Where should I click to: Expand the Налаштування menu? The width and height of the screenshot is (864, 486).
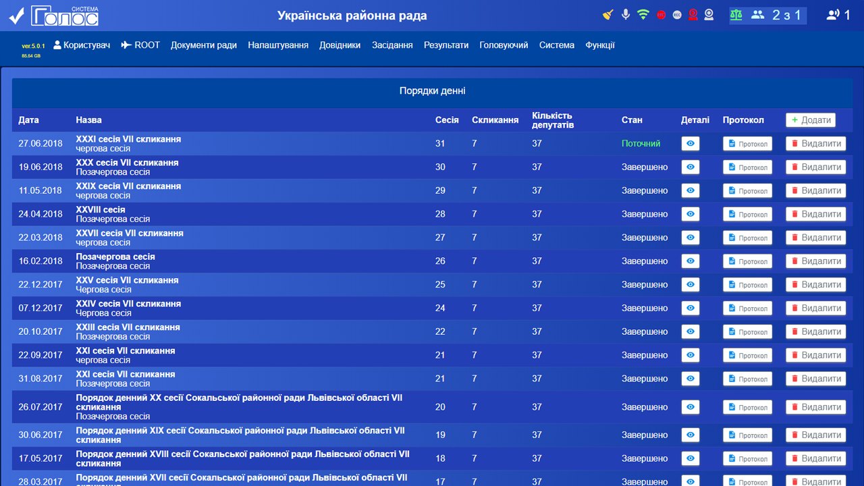click(278, 45)
